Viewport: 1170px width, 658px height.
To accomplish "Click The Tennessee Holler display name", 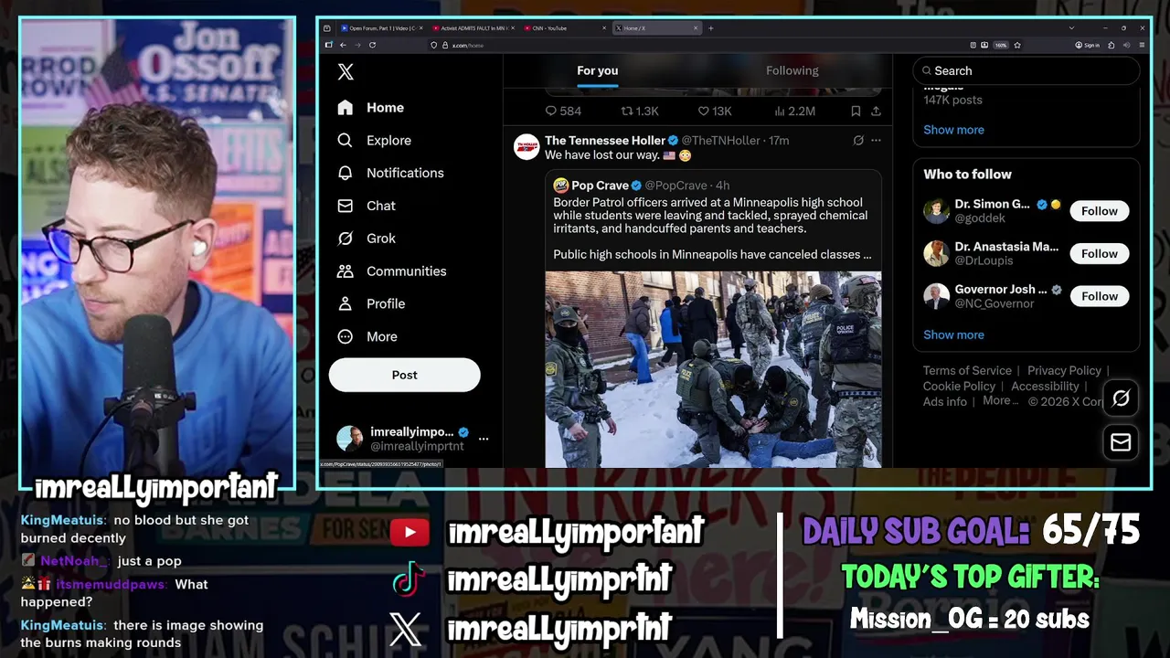I will [605, 140].
